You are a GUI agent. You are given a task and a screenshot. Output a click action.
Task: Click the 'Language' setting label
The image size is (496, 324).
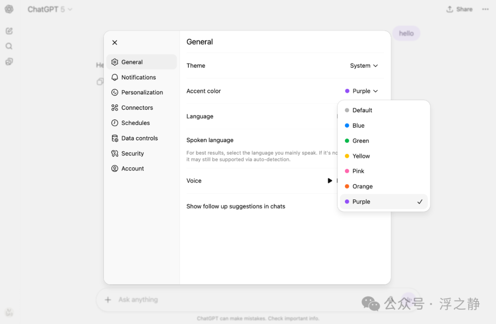(200, 116)
